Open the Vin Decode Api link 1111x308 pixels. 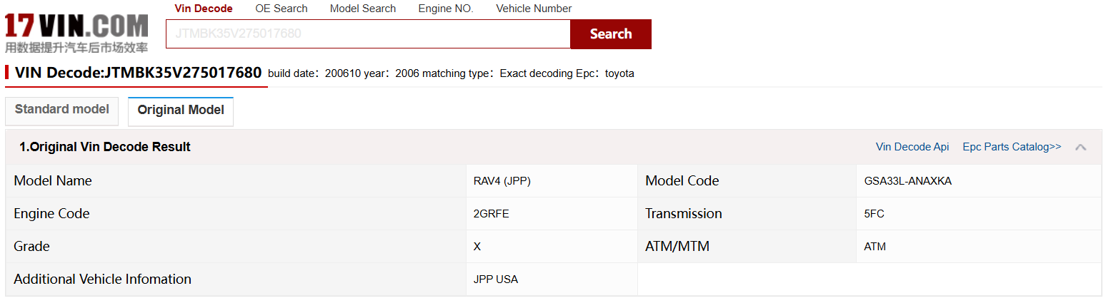[912, 147]
